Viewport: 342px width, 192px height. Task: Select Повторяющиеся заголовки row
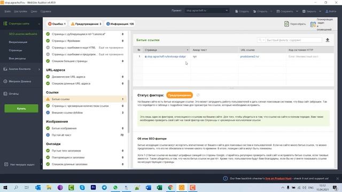coord(85,157)
